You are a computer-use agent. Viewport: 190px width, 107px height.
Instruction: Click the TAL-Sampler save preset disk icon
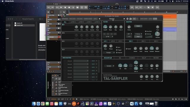tap(130, 19)
